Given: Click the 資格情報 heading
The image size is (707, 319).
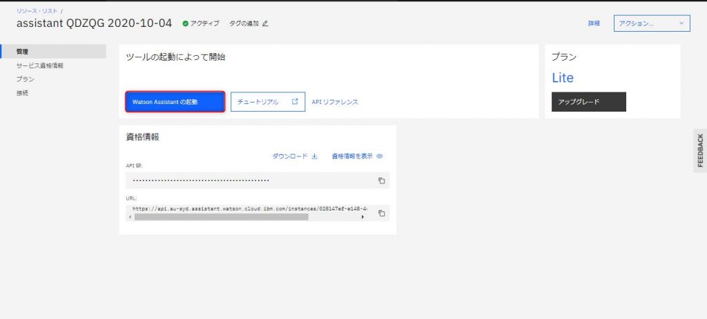Looking at the screenshot, I should pyautogui.click(x=142, y=137).
